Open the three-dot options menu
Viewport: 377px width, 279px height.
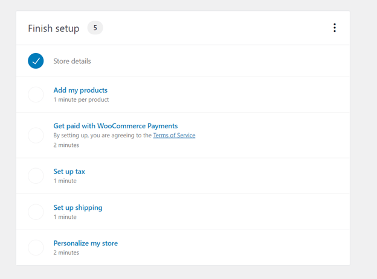click(335, 28)
